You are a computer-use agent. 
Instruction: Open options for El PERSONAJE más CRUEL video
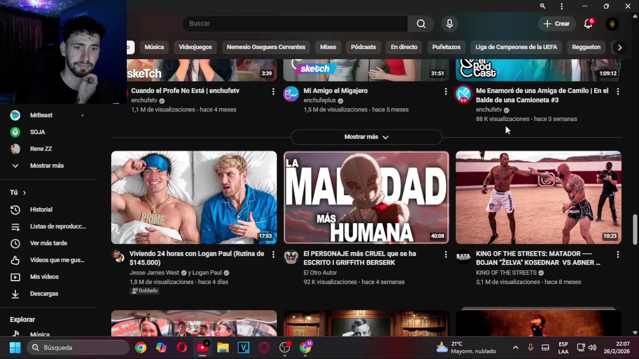pos(445,254)
